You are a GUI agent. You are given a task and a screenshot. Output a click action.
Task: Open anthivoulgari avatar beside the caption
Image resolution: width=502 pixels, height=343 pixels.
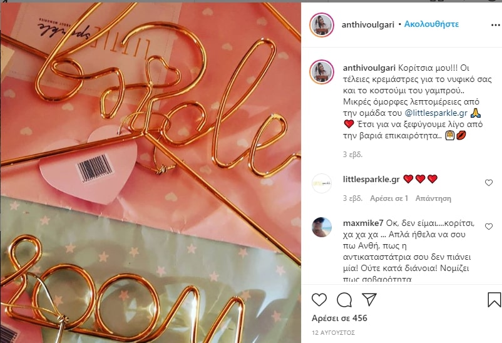coord(322,72)
